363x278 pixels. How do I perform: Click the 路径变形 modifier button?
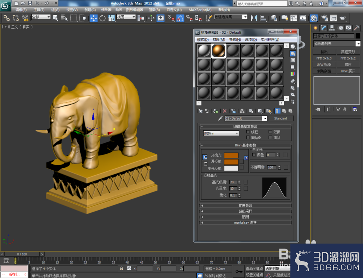tap(348, 52)
